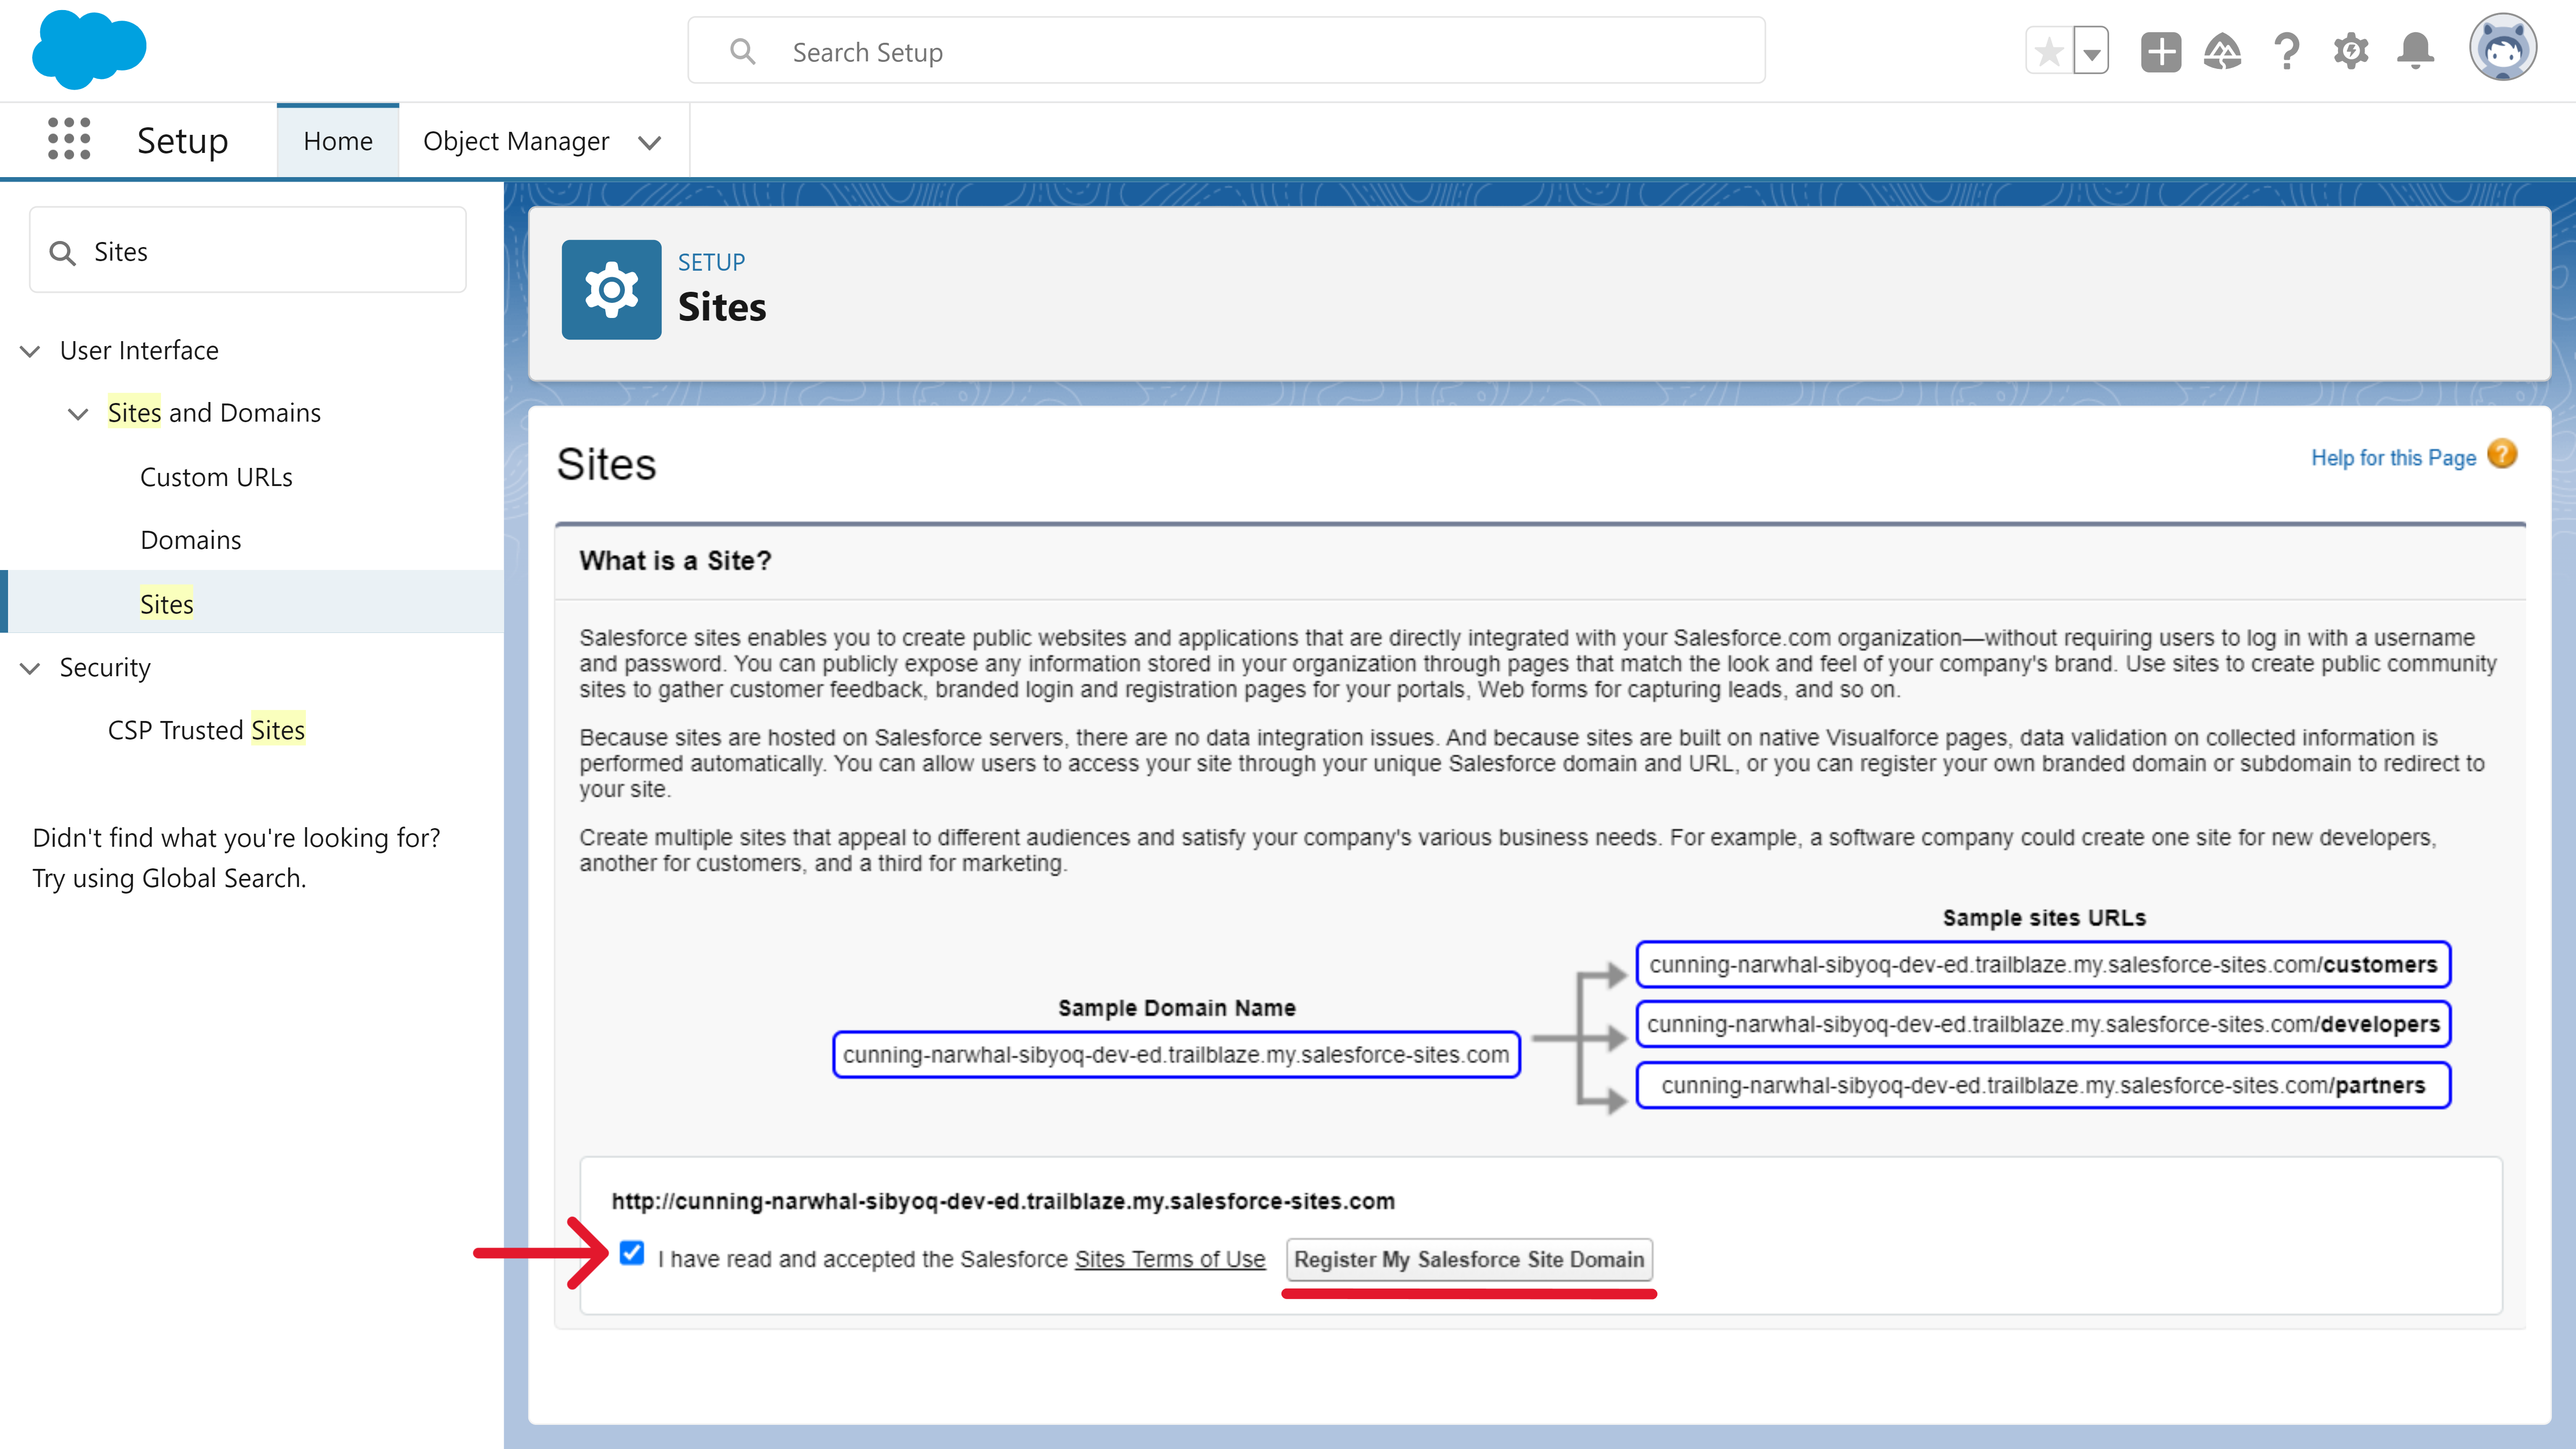Open the Trailhead guidance icon
This screenshot has height=1449, width=2576.
coord(2222,51)
